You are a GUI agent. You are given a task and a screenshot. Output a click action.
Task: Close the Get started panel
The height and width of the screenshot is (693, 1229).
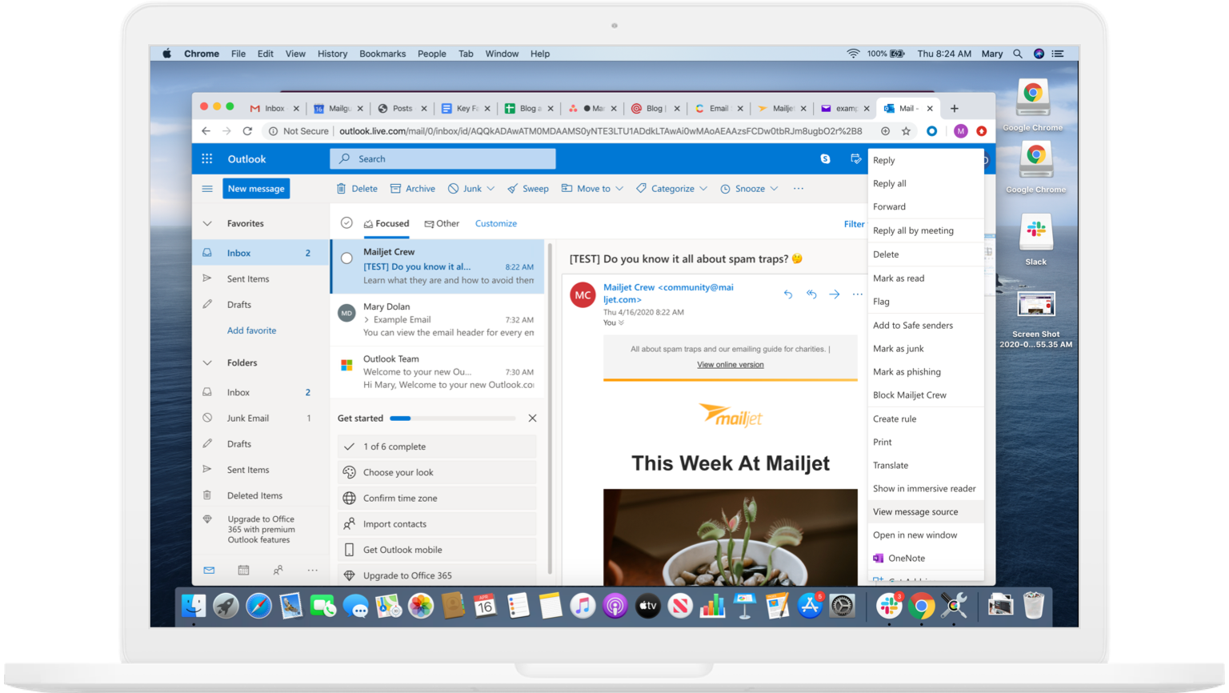click(532, 419)
